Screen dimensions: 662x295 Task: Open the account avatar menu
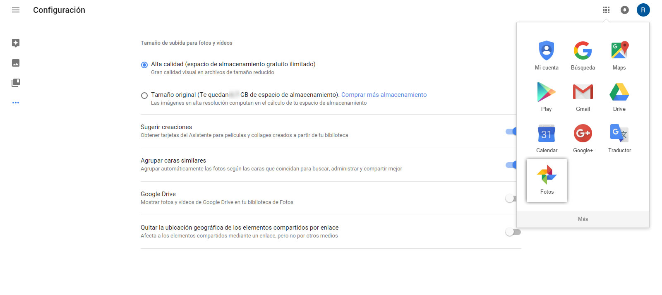643,10
